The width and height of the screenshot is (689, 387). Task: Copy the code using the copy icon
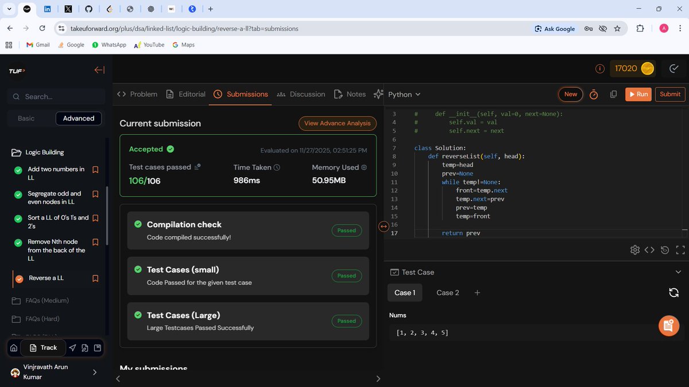[x=614, y=94]
